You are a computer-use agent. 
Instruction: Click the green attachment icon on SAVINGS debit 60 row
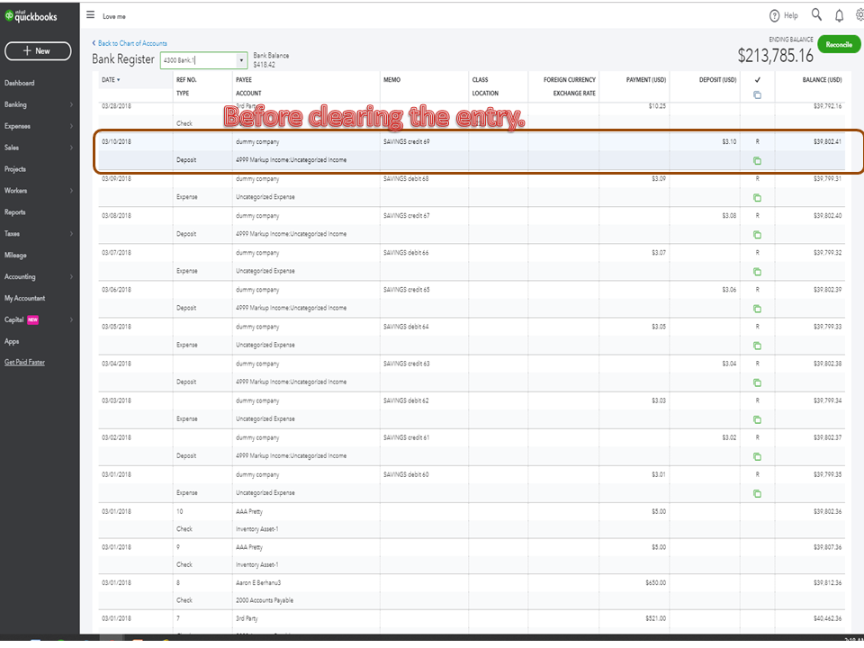(757, 493)
